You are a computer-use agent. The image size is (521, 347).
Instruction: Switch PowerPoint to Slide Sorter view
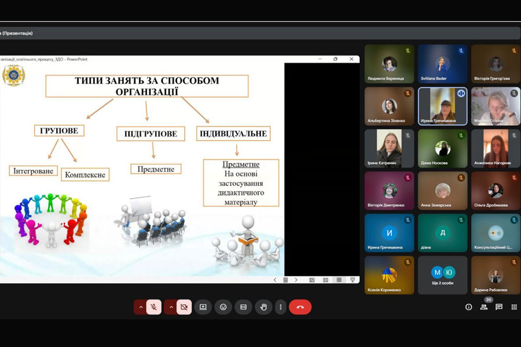coord(325,280)
